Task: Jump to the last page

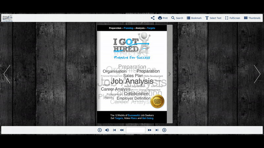Action: (x=157, y=130)
